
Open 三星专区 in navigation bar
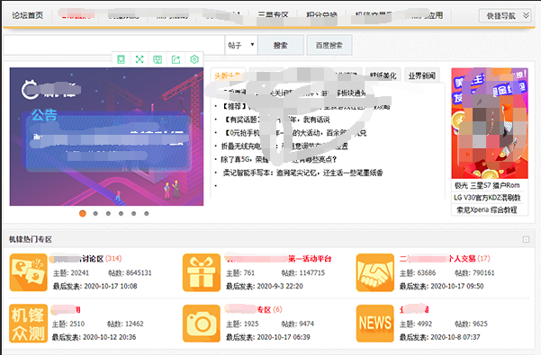pos(274,15)
